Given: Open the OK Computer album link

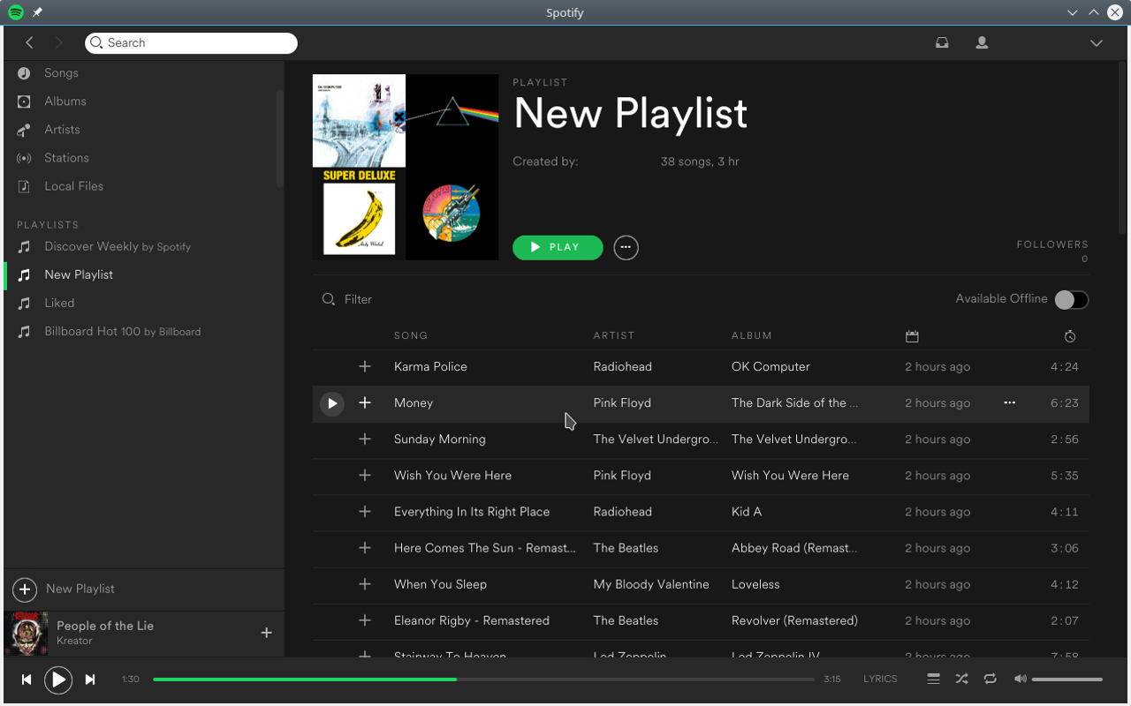Looking at the screenshot, I should 770,366.
